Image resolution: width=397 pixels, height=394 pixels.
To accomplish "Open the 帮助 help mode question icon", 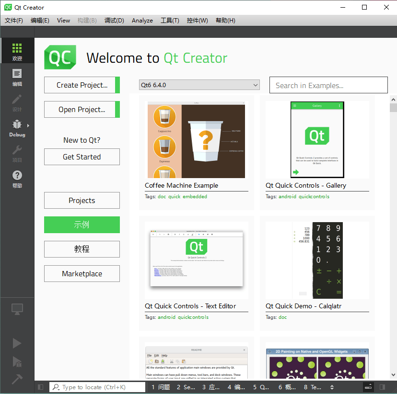I will 17,179.
